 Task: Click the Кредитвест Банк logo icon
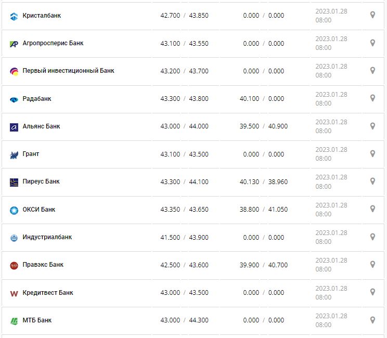(14, 293)
